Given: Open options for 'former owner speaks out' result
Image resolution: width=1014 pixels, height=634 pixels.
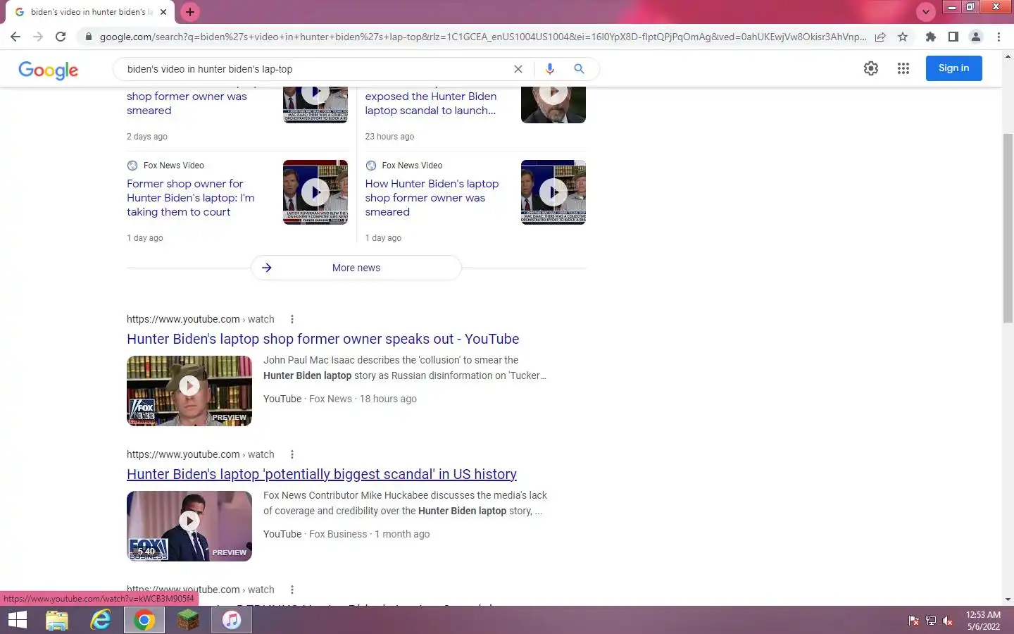Looking at the screenshot, I should click(x=292, y=319).
